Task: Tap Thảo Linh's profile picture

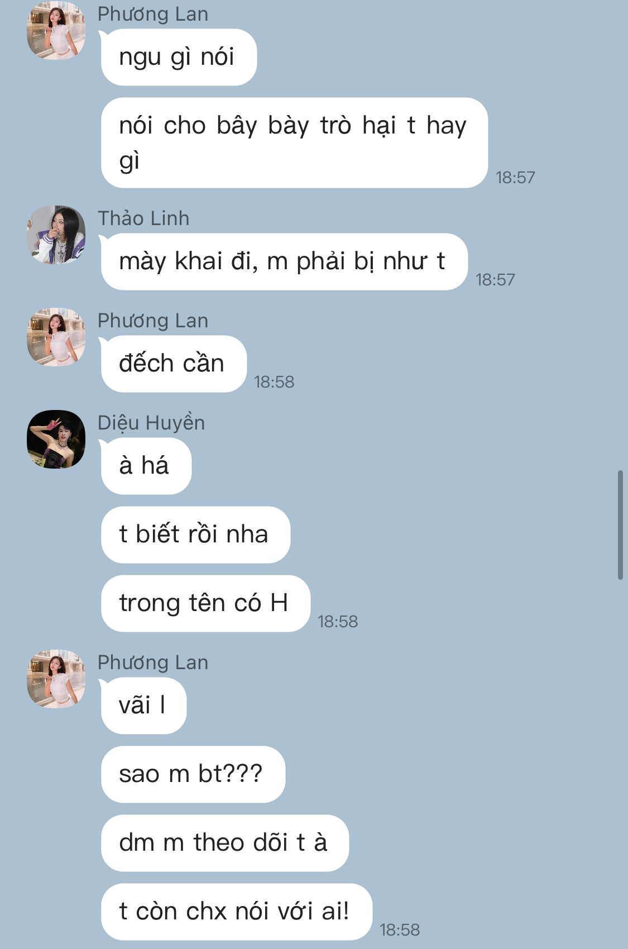Action: 56,235
